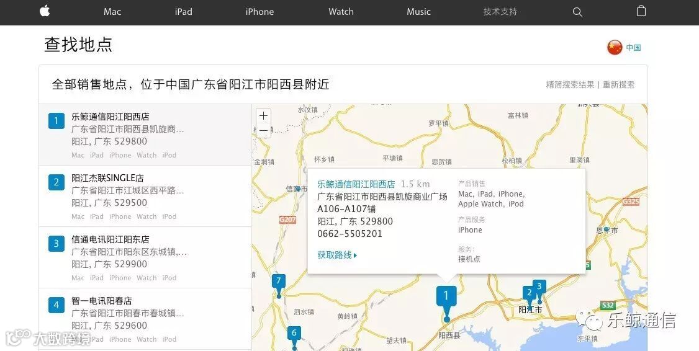Click postal line 阳江, 广东 529900
699x351 pixels.
(x=109, y=264)
